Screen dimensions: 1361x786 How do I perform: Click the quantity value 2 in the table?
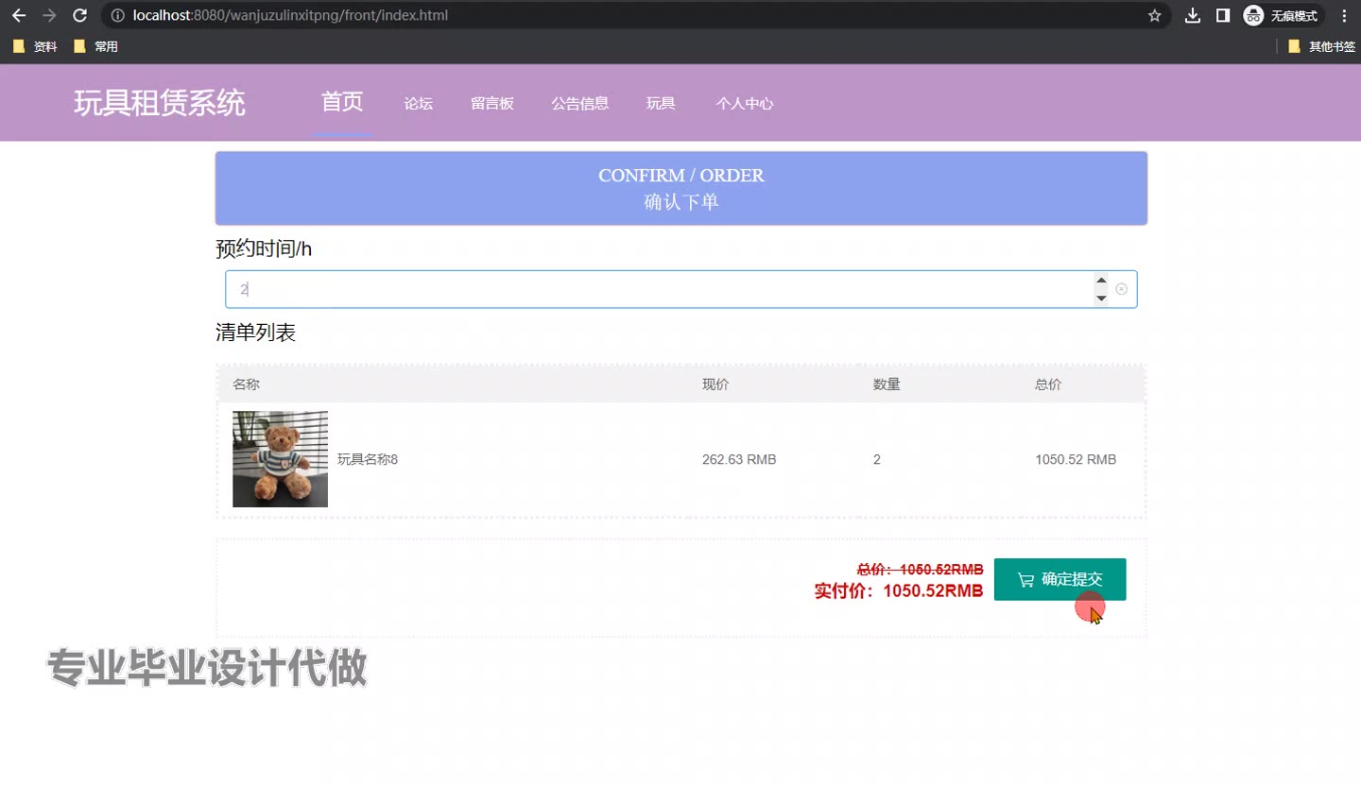coord(877,460)
